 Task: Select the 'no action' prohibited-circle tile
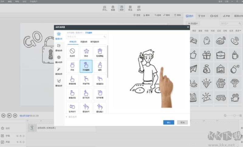(72, 52)
